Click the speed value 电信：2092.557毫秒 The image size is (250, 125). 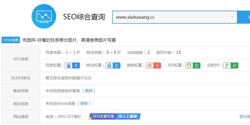tap(64, 117)
